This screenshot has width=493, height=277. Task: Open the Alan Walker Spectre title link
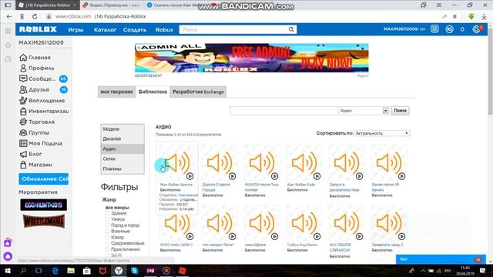click(x=176, y=185)
